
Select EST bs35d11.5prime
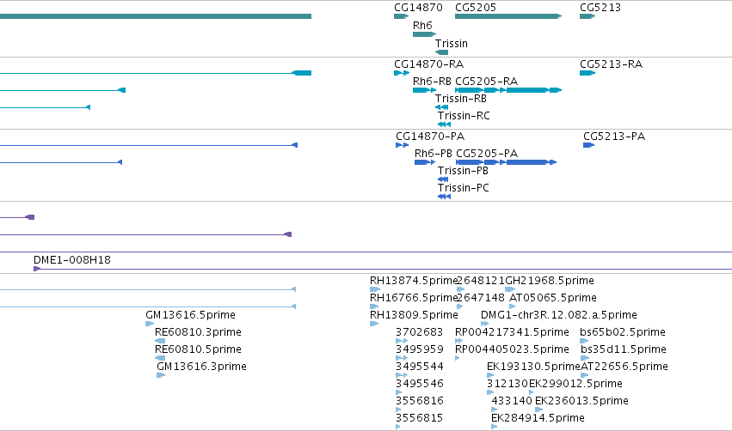[624, 349]
